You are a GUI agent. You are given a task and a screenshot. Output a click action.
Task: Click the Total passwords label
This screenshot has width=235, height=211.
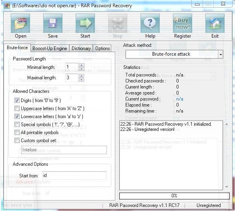[x=142, y=75]
